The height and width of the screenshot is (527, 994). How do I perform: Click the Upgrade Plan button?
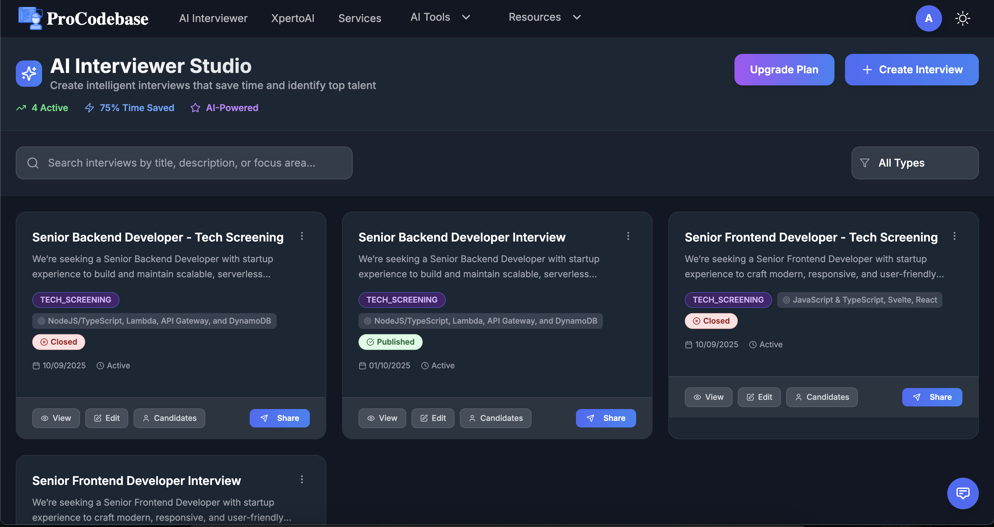tap(784, 69)
